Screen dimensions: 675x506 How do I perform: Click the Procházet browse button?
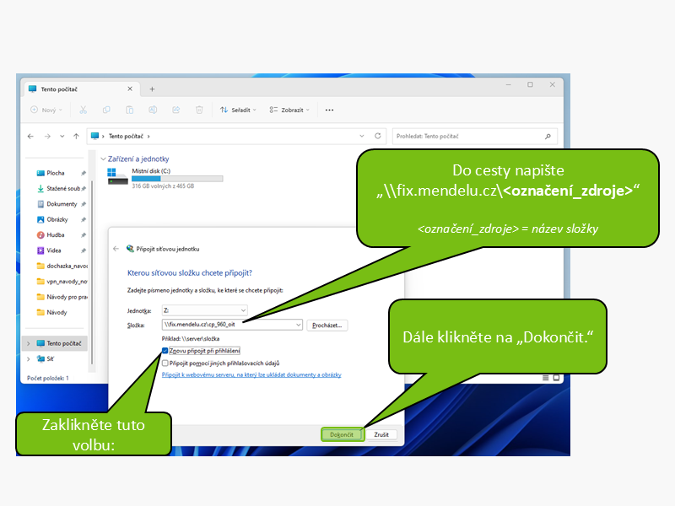(327, 325)
